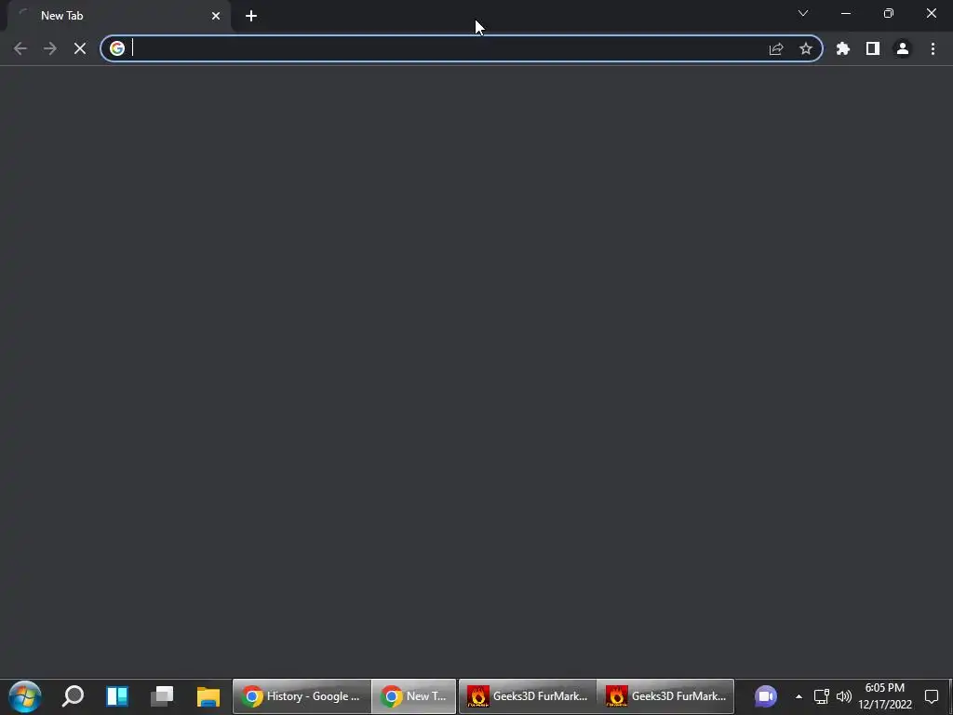Click the Google icon in address bar
Viewport: 953px width, 715px height.
tap(117, 48)
